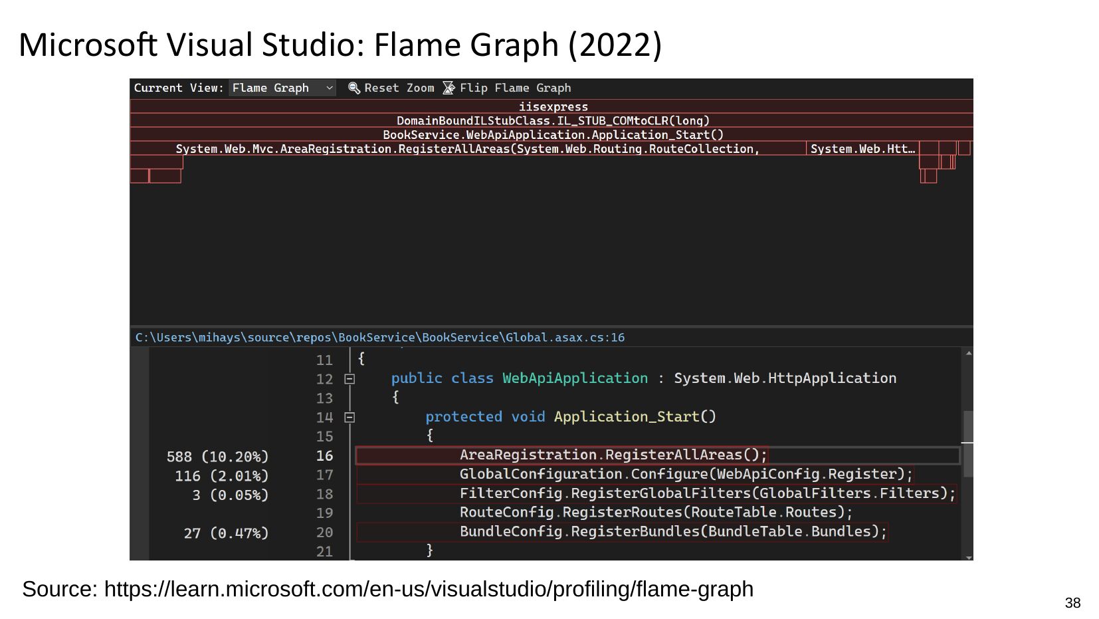Click the AreaRegistration.RegisterAllAreas() code line
This screenshot has height=619, width=1099.
[613, 455]
